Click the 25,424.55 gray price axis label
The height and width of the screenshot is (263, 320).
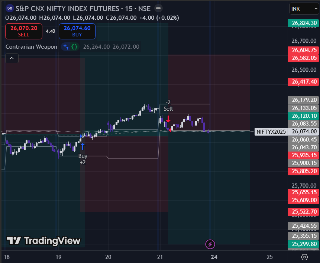pyautogui.click(x=304, y=226)
